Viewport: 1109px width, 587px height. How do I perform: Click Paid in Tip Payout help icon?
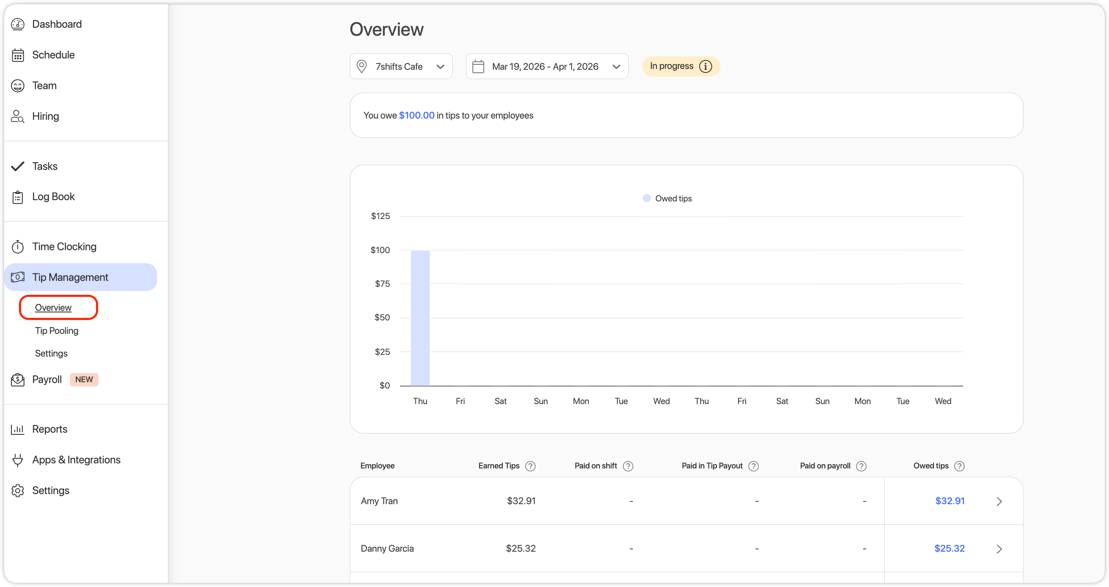(753, 466)
